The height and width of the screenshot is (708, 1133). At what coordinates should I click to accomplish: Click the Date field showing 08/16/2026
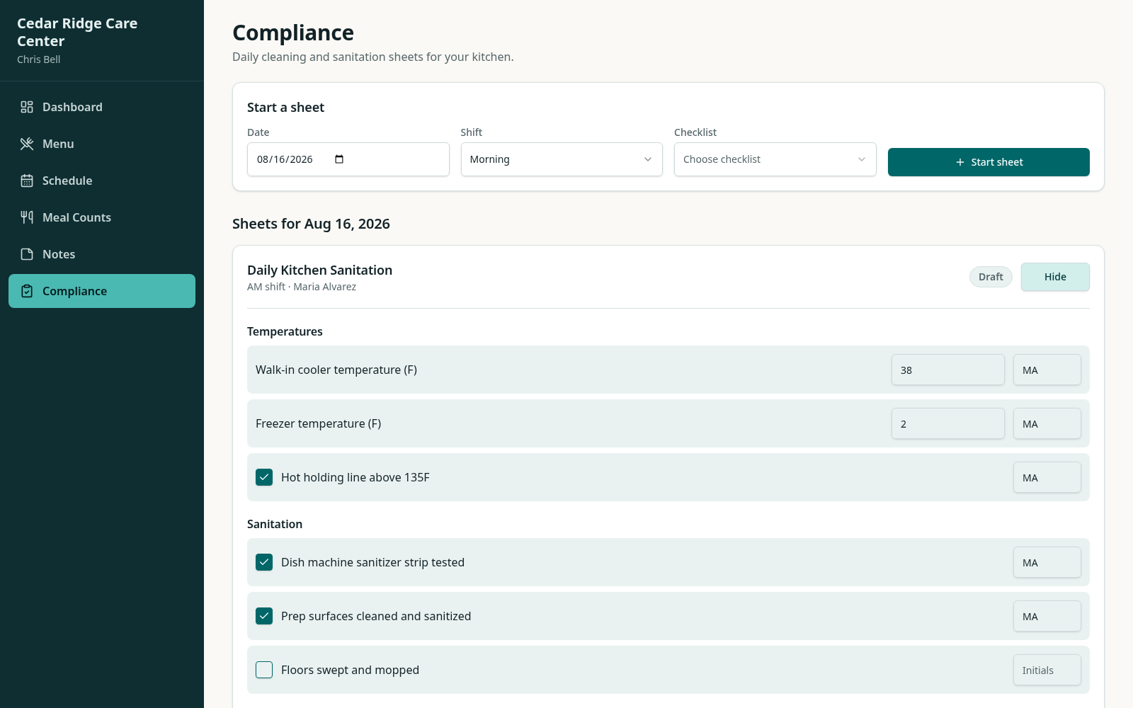(348, 159)
